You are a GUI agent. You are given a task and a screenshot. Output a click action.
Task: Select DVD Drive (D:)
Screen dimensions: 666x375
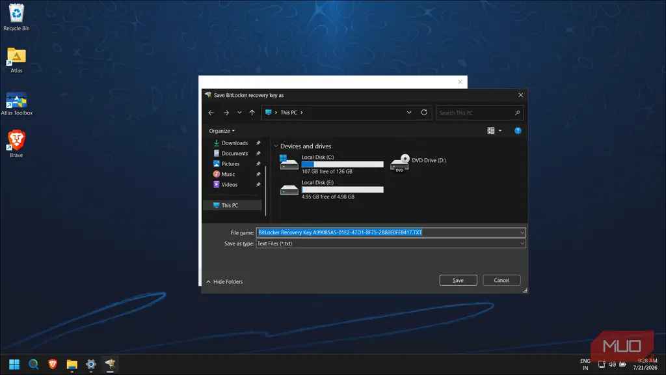(x=418, y=162)
